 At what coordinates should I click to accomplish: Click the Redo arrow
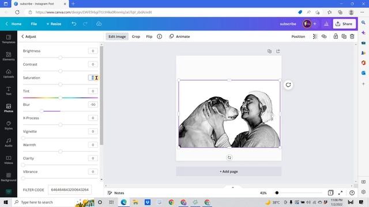(85, 24)
